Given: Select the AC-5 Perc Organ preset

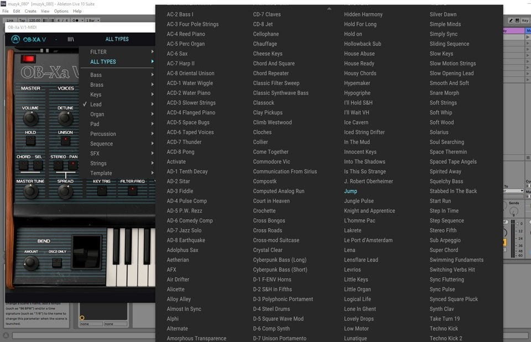Looking at the screenshot, I should (x=186, y=44).
